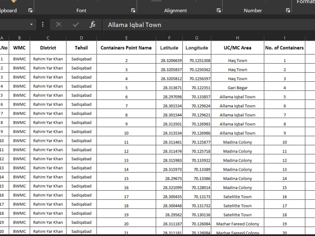Select longitude cell 70.129624

(197, 104)
